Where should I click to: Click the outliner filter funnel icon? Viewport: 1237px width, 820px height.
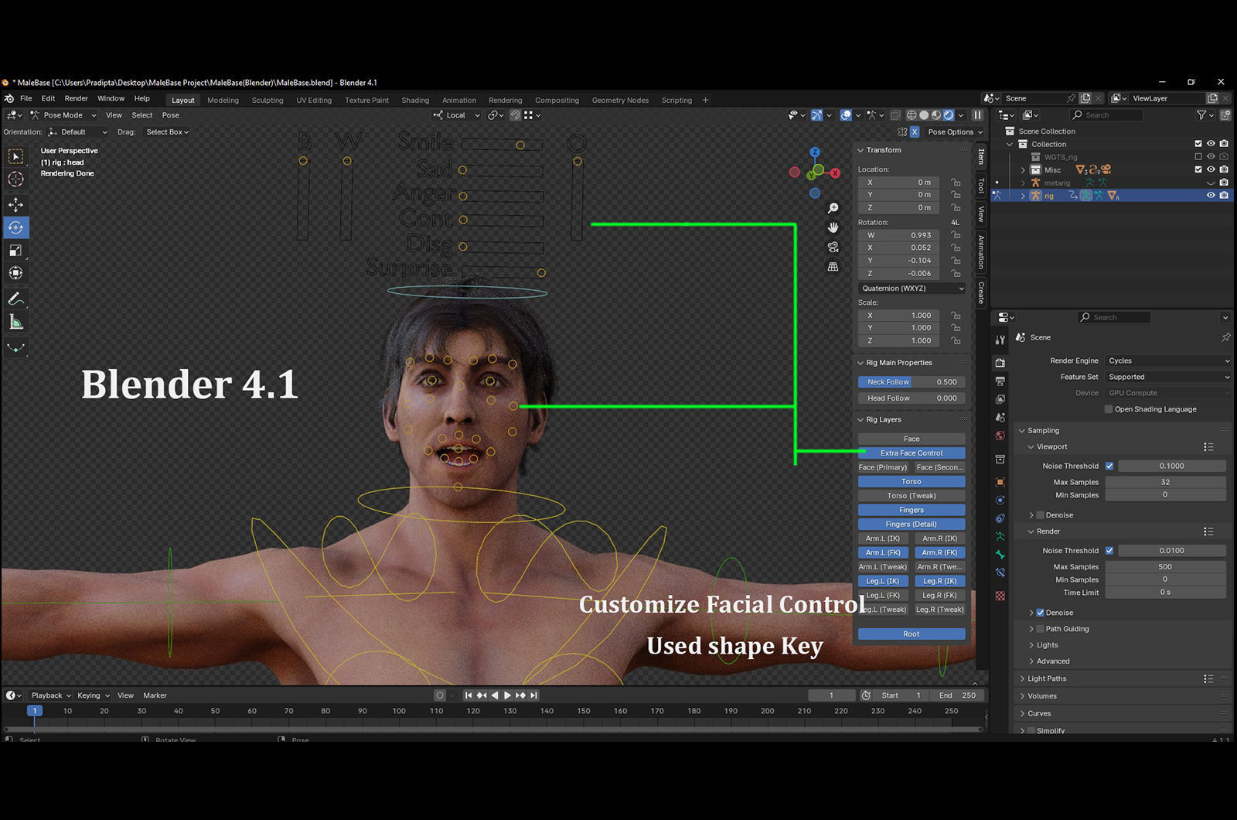[1201, 115]
